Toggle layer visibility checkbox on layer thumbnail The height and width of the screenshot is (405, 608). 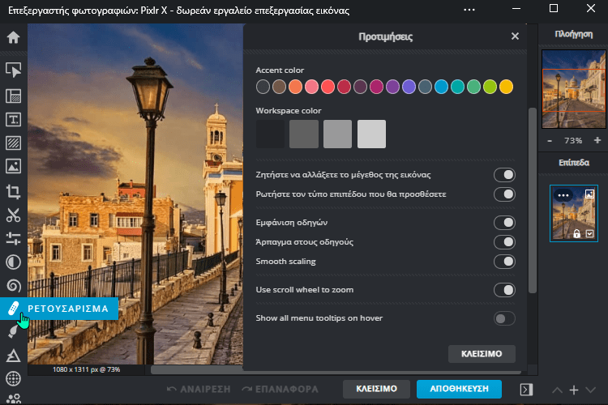tap(590, 233)
